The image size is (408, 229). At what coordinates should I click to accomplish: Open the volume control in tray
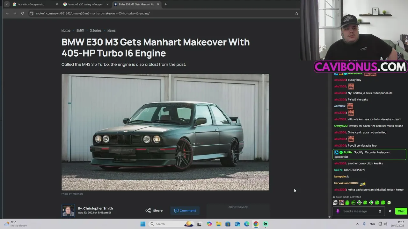pyautogui.click(x=385, y=224)
